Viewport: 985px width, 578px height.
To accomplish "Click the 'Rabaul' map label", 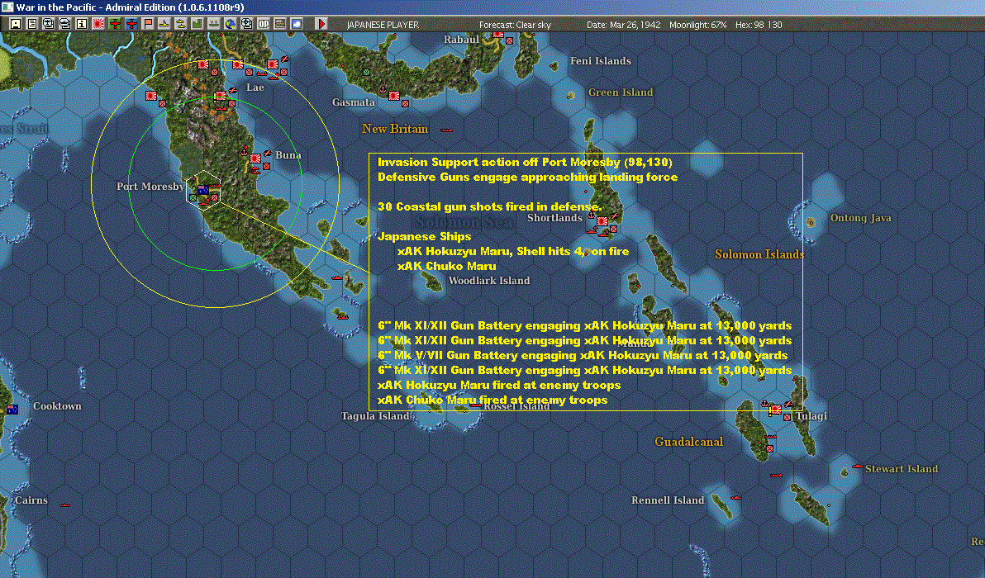I will point(462,40).
